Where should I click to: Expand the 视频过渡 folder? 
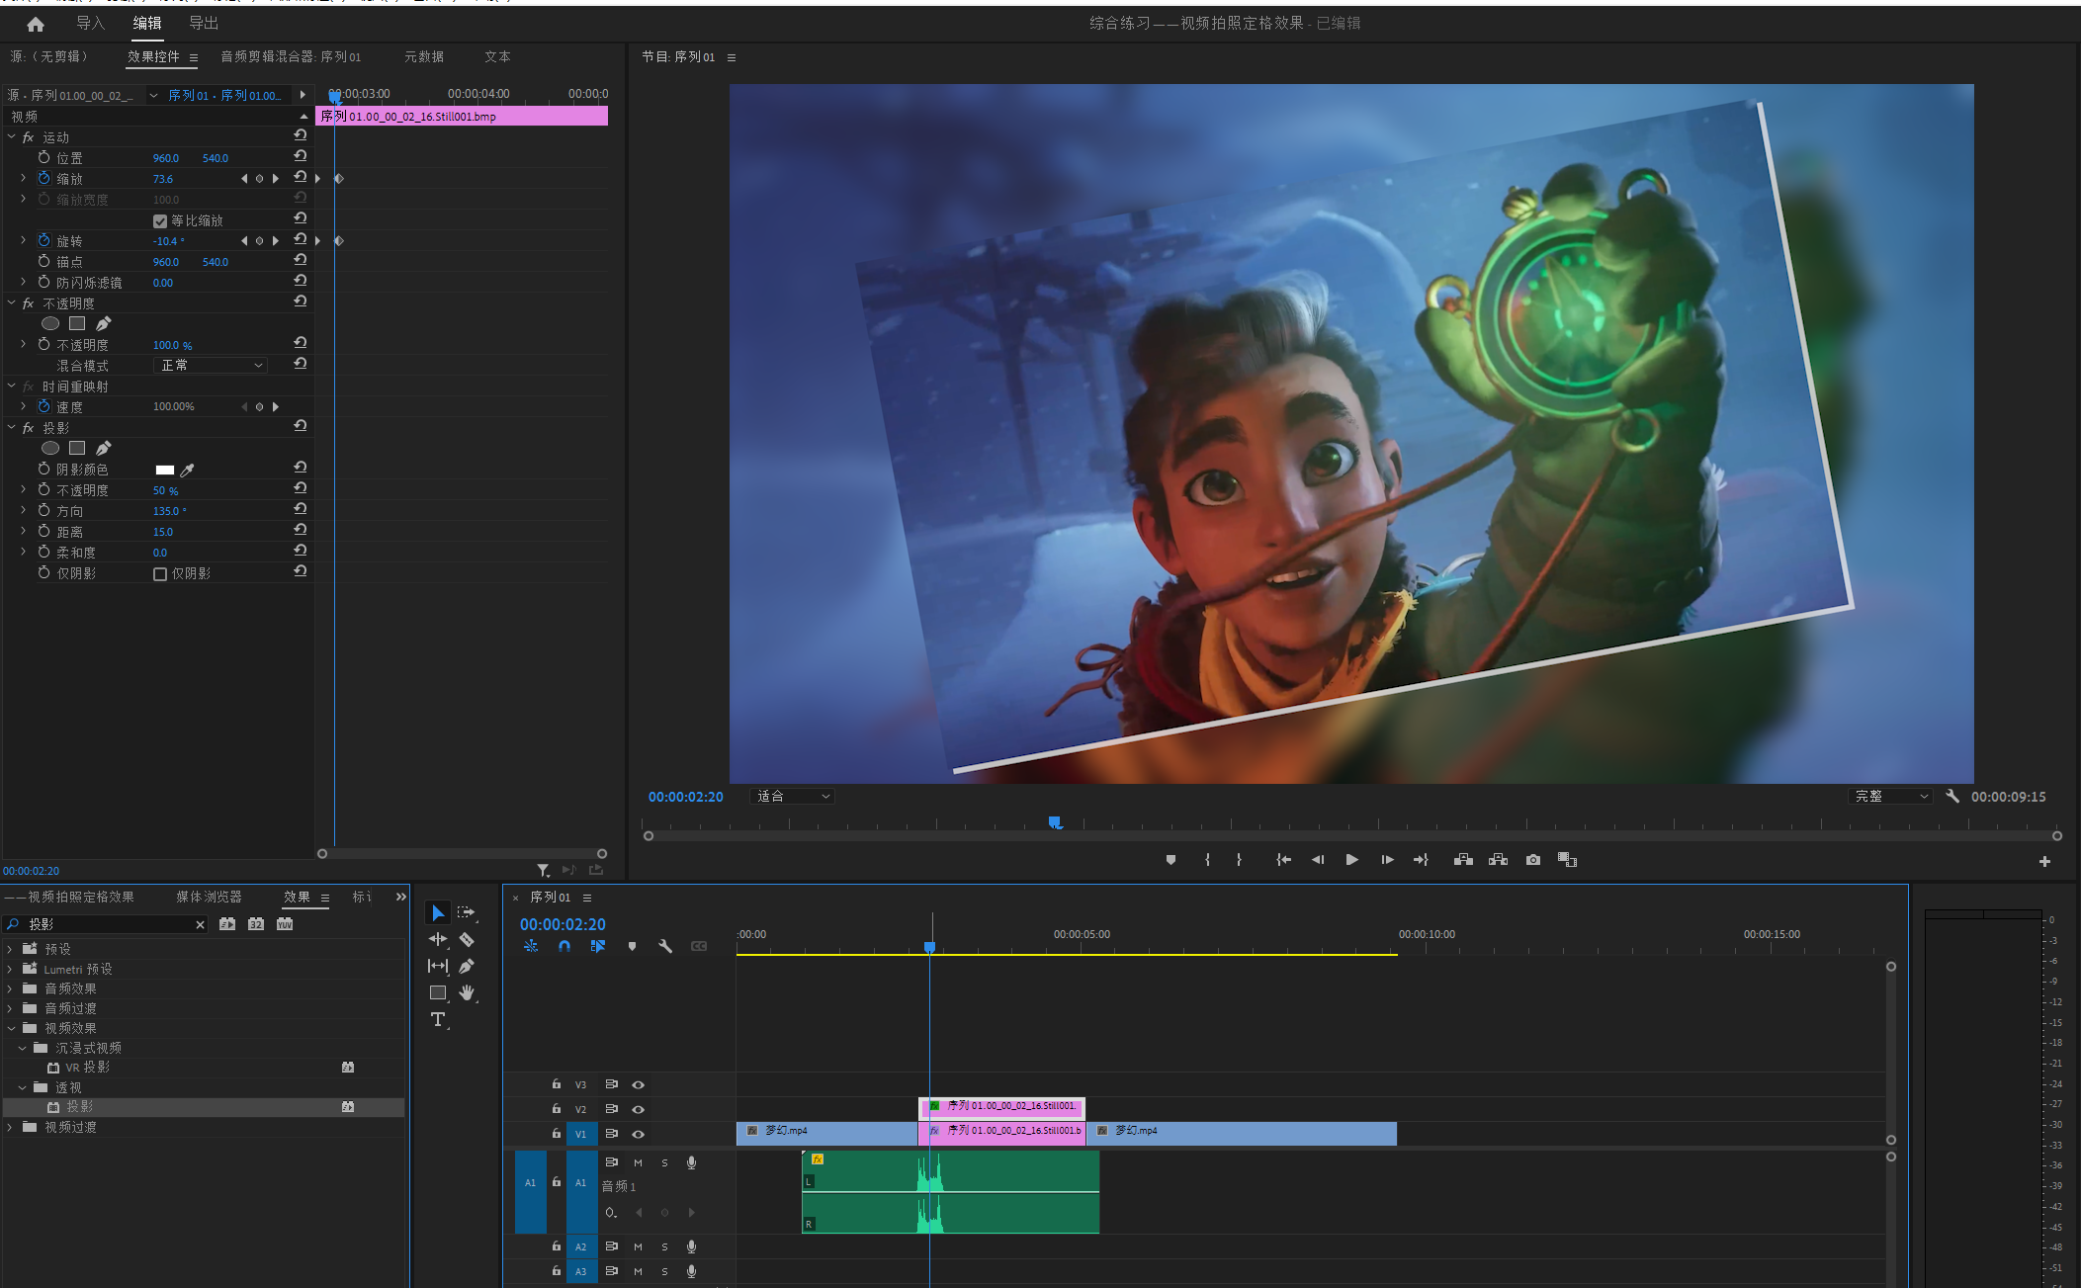pyautogui.click(x=11, y=1127)
